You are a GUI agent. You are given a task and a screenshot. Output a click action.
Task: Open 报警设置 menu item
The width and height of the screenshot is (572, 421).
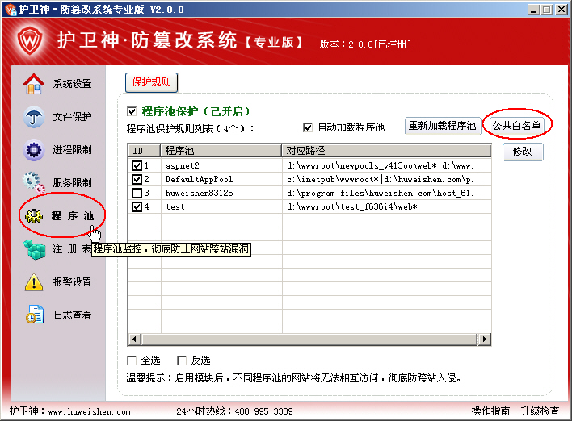coord(72,282)
